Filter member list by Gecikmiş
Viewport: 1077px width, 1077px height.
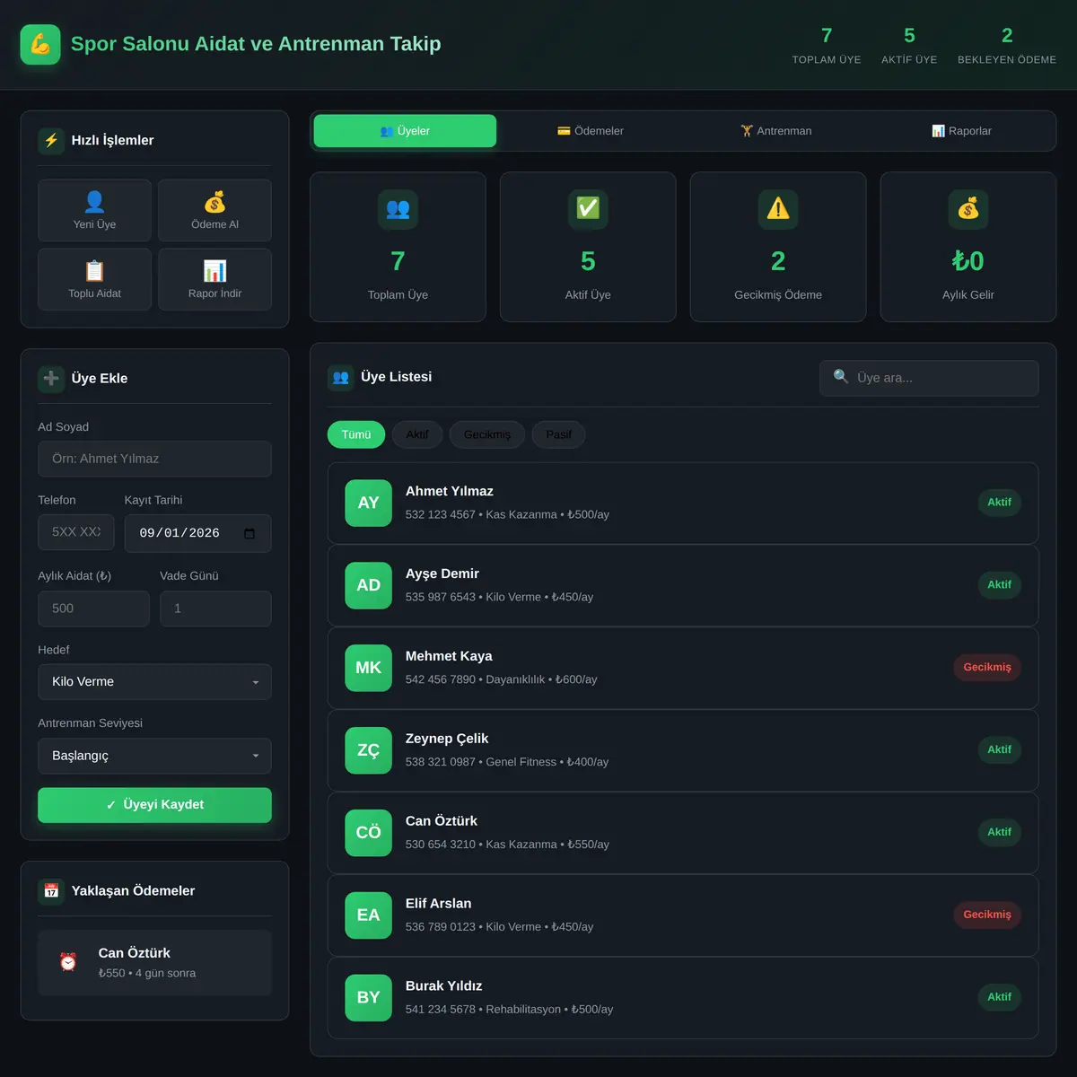point(487,434)
